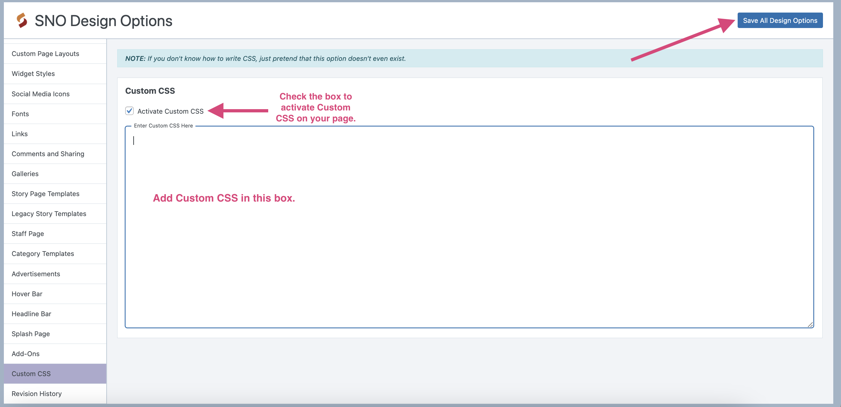Viewport: 841px width, 407px height.
Task: Go to Social Media Icons settings
Action: point(55,94)
